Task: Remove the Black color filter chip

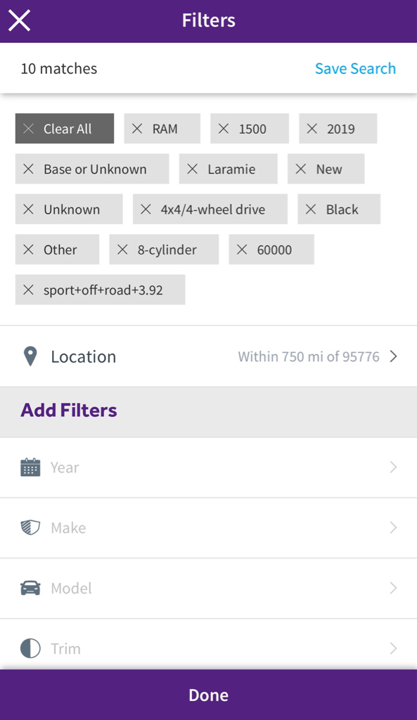Action: click(x=339, y=210)
